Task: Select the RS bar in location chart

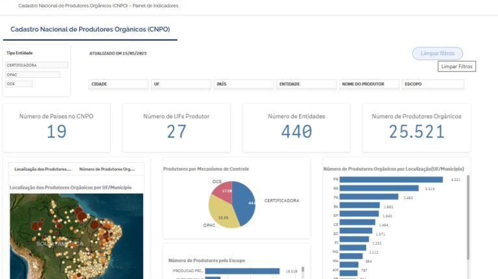Action: 379,188
